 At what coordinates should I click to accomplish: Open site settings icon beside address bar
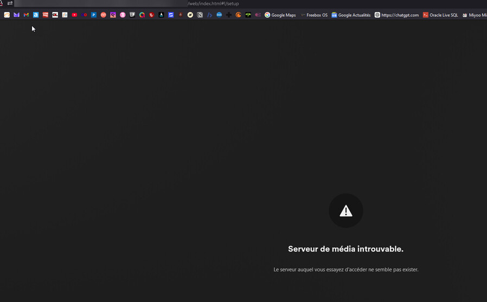(10, 3)
